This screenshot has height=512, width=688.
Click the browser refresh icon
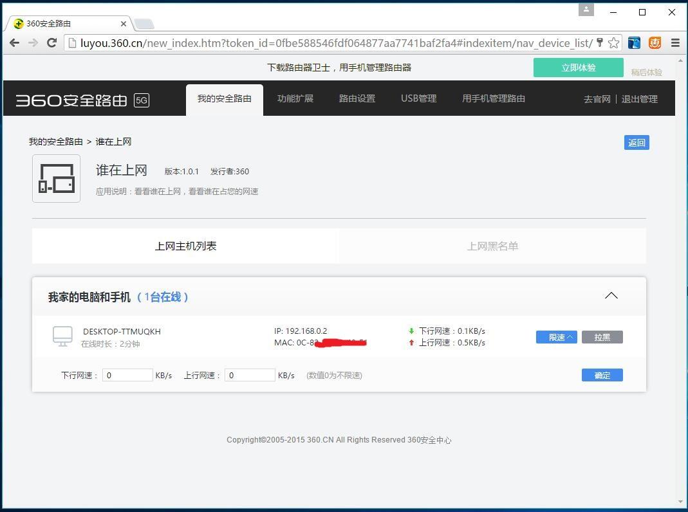[x=52, y=43]
